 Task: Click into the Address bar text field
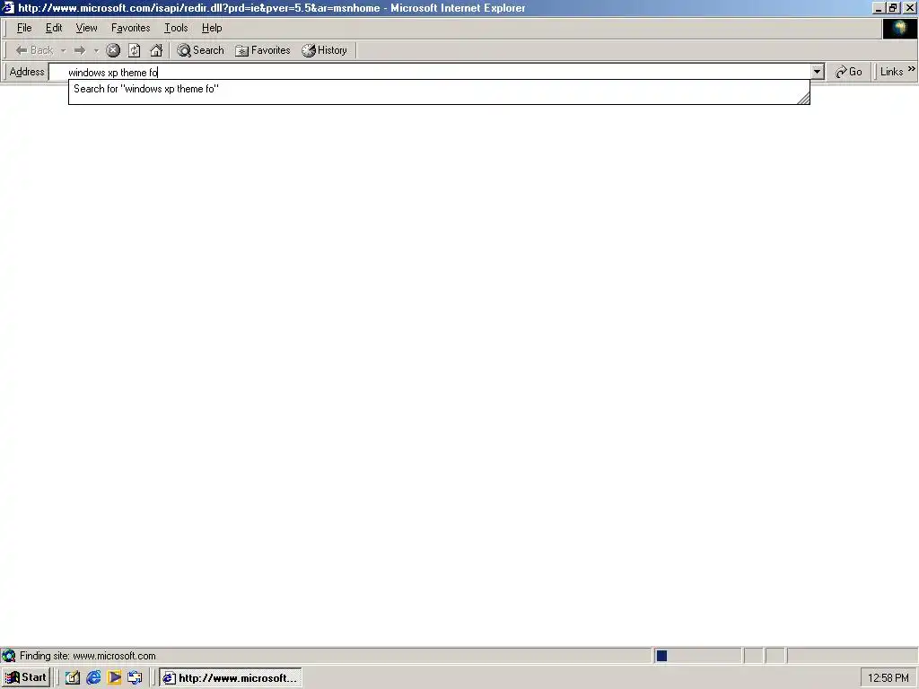[x=429, y=72]
